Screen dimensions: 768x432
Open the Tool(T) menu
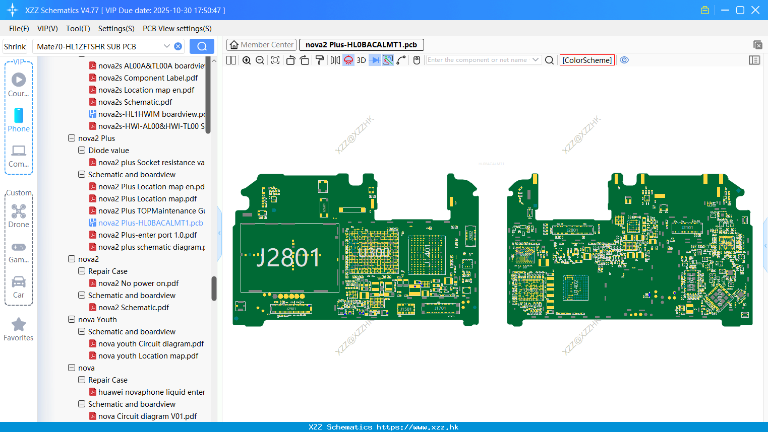78,29
